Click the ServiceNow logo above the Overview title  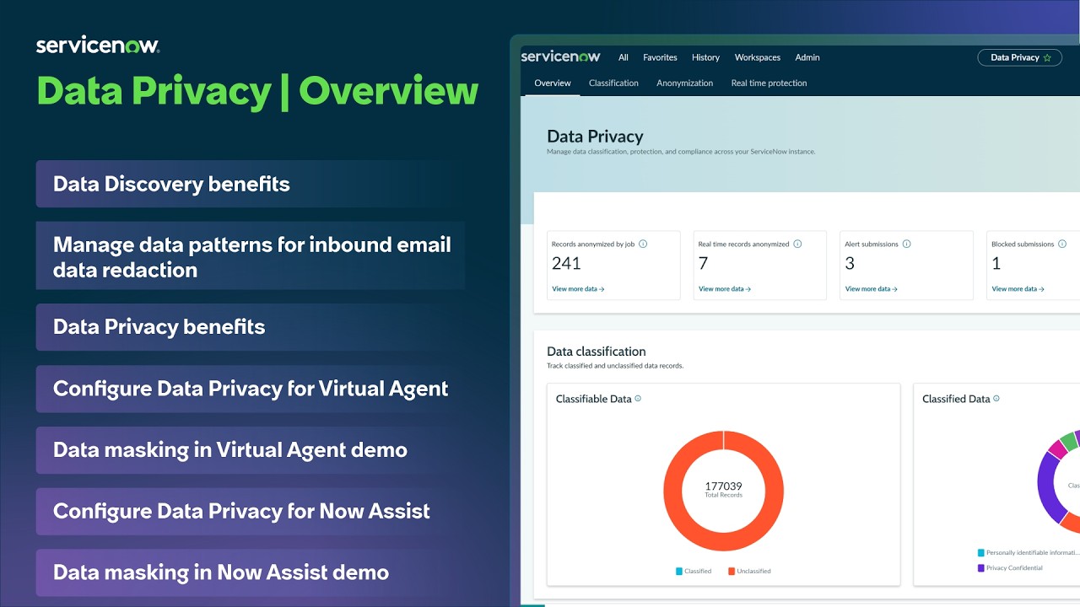click(98, 46)
